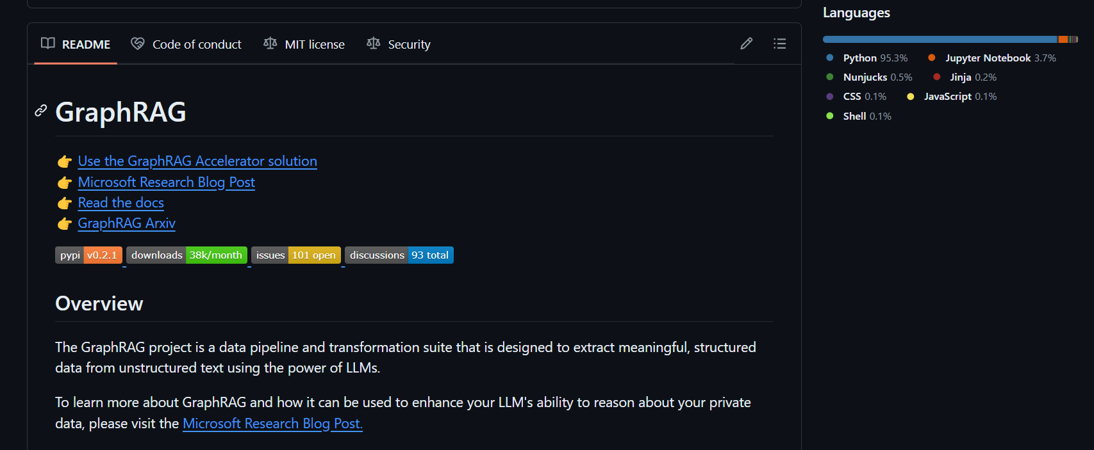
Task: Open Use the GraphRAG Accelerator solution link
Action: (x=197, y=161)
